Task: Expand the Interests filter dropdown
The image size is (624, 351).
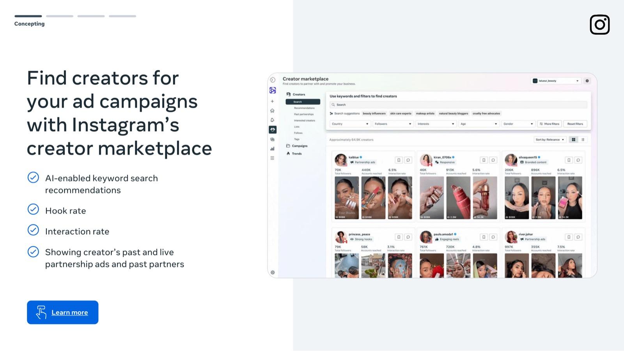Action: tap(436, 124)
